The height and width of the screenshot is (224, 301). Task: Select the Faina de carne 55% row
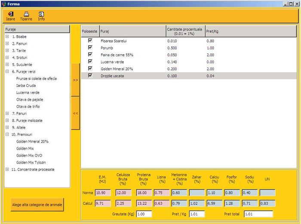click(117, 55)
